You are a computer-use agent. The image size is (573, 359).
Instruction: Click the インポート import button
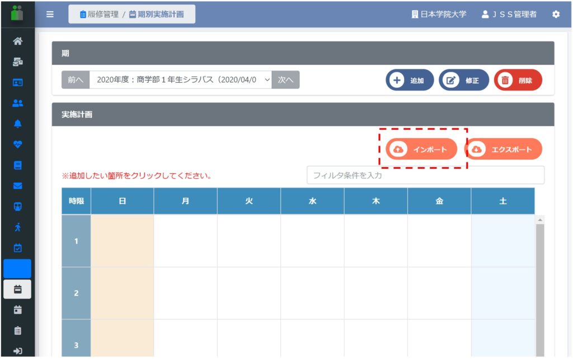click(x=421, y=149)
